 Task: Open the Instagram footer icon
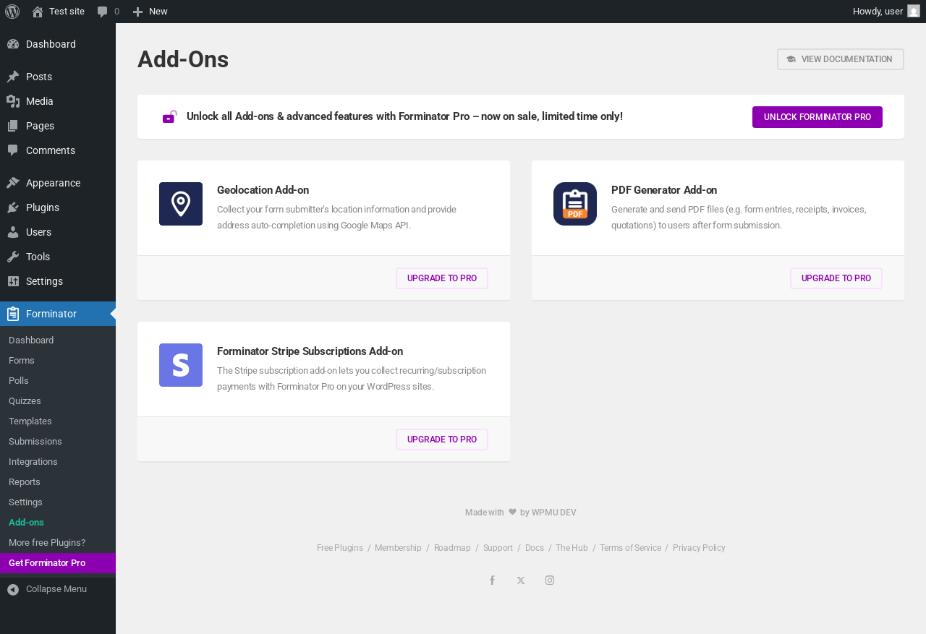click(x=550, y=581)
